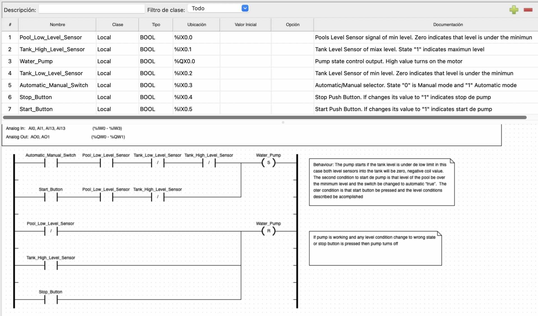The height and width of the screenshot is (316, 538).
Task: Select the negated Pool_Low_Level_Sensor contact
Action: tap(50, 231)
